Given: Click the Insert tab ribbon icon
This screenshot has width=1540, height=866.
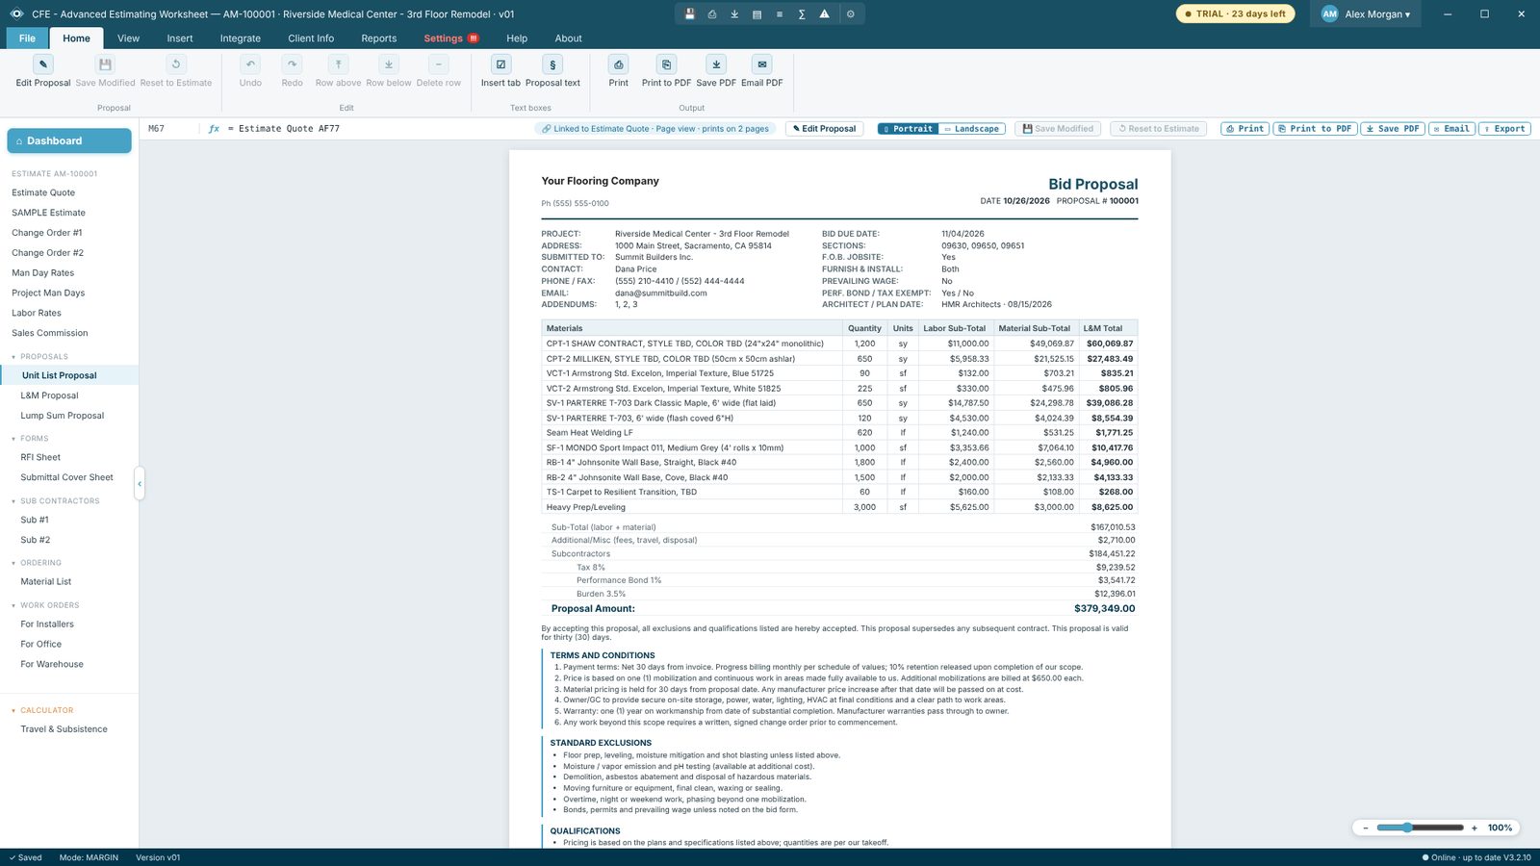Looking at the screenshot, I should click(x=500, y=64).
